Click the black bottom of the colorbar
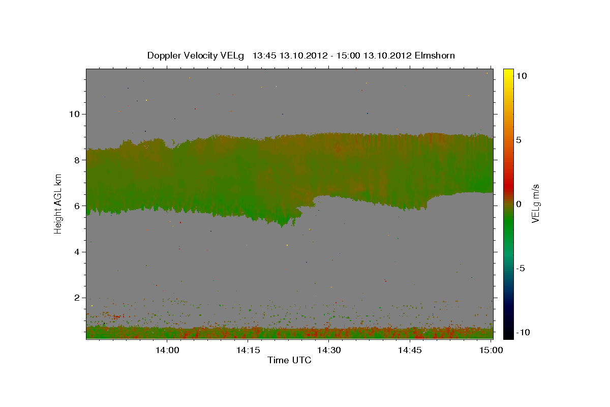 coord(508,333)
